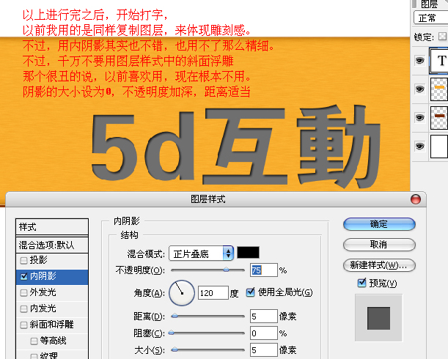Click the 距离 input field
The height and width of the screenshot is (359, 448).
pos(264,316)
